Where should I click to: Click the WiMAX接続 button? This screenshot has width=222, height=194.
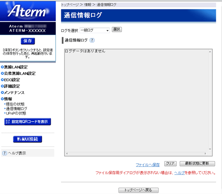tap(28, 139)
